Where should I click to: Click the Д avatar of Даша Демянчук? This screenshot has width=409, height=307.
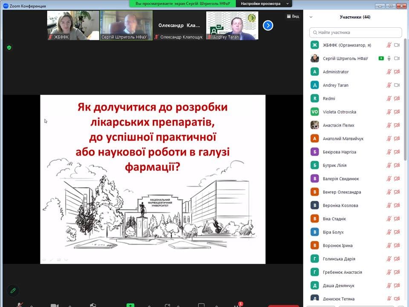(x=314, y=286)
